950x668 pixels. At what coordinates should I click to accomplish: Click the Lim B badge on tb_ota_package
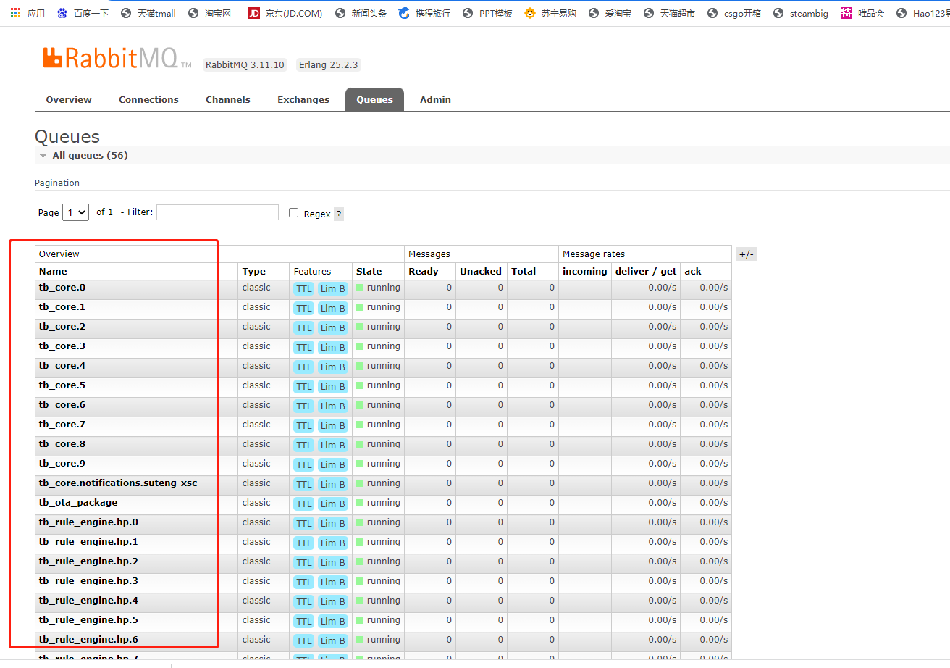click(332, 504)
